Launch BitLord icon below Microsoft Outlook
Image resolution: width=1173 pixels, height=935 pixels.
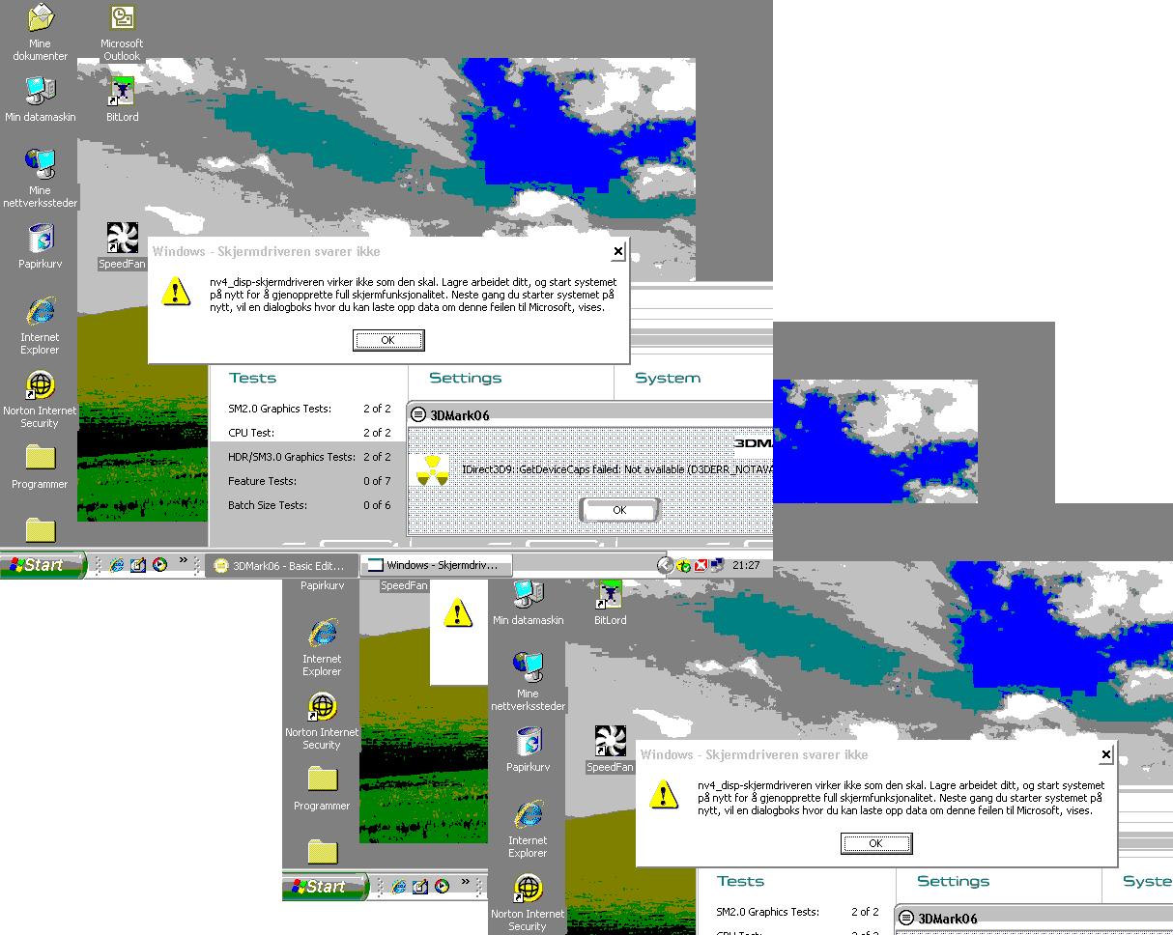pyautogui.click(x=122, y=99)
